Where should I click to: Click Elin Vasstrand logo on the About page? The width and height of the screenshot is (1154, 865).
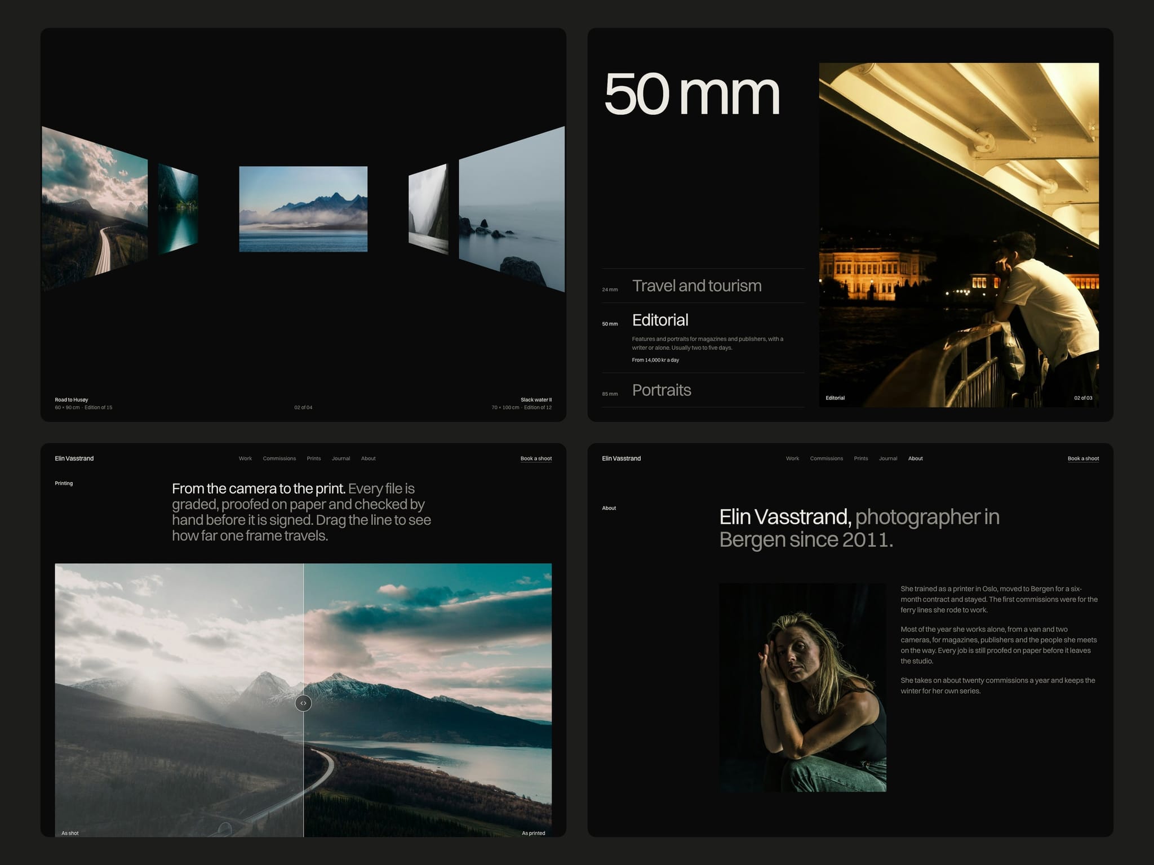[622, 458]
